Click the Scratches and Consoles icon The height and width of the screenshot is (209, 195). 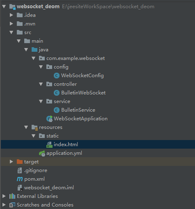12,205
